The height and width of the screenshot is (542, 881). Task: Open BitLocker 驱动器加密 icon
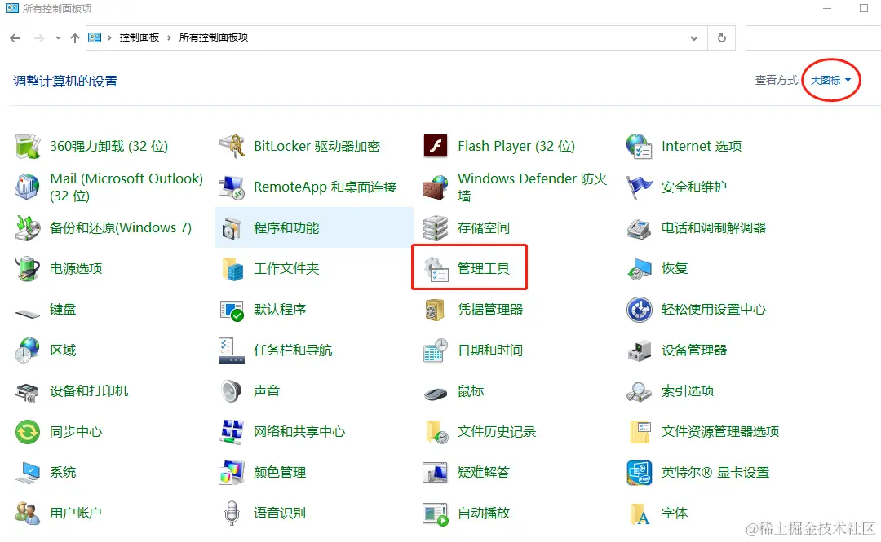[x=232, y=147]
